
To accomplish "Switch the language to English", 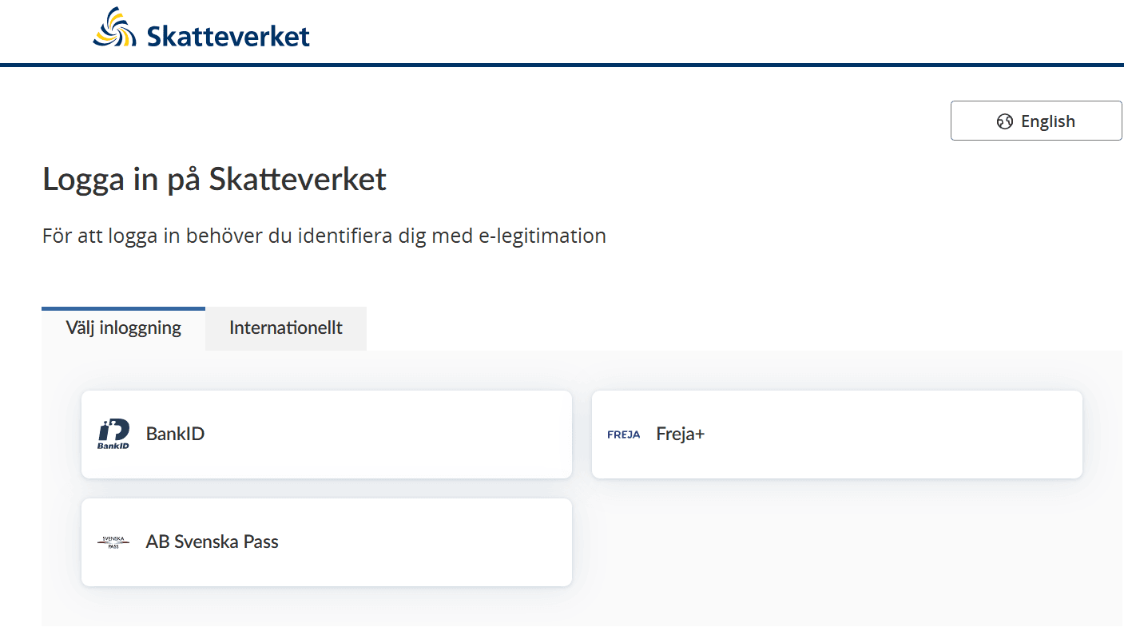I will 1035,121.
